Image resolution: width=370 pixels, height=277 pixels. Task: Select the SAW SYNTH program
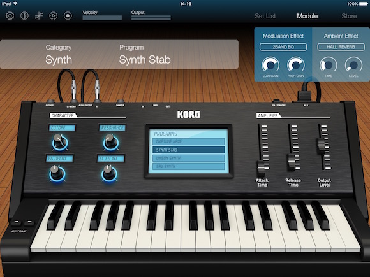click(x=189, y=166)
